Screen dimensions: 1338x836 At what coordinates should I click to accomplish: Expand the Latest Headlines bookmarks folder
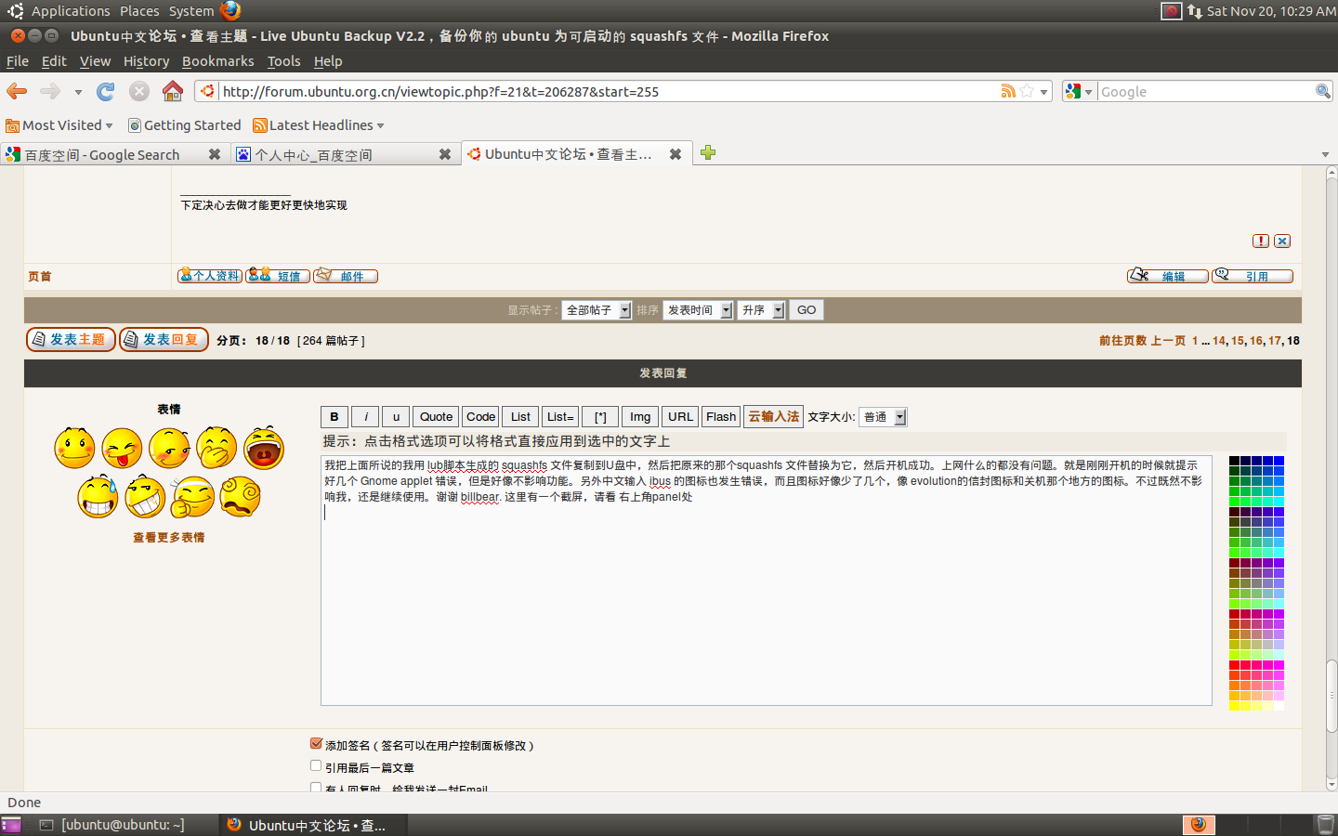[319, 125]
